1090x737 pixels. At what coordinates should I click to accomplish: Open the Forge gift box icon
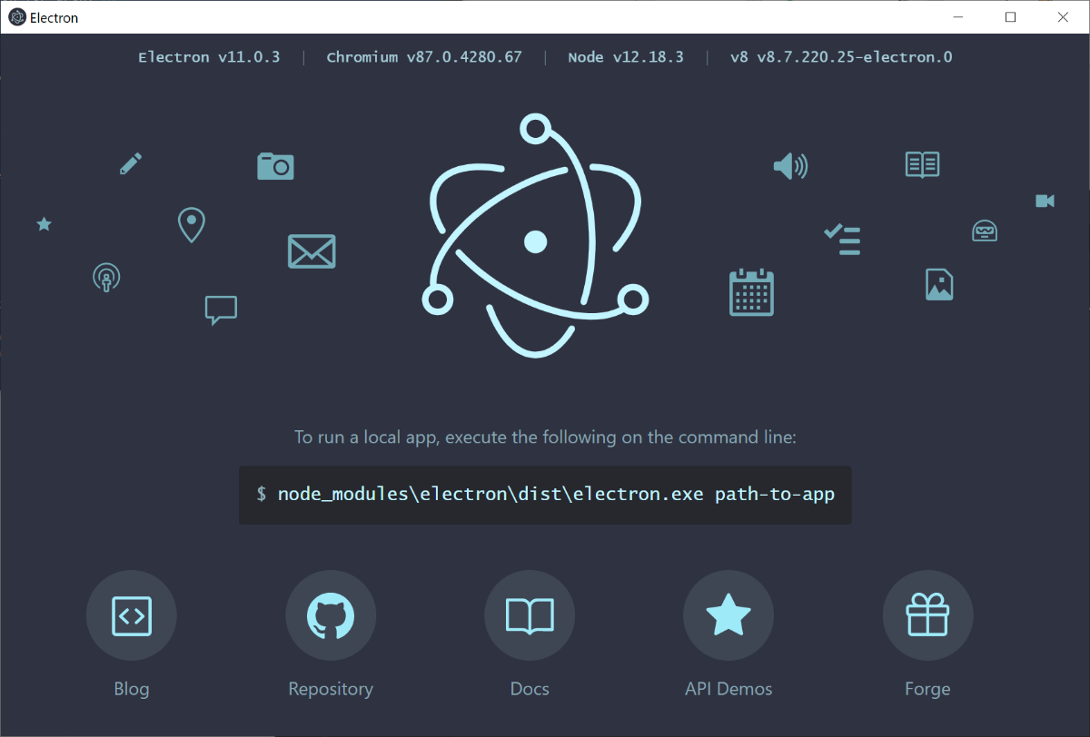[927, 615]
